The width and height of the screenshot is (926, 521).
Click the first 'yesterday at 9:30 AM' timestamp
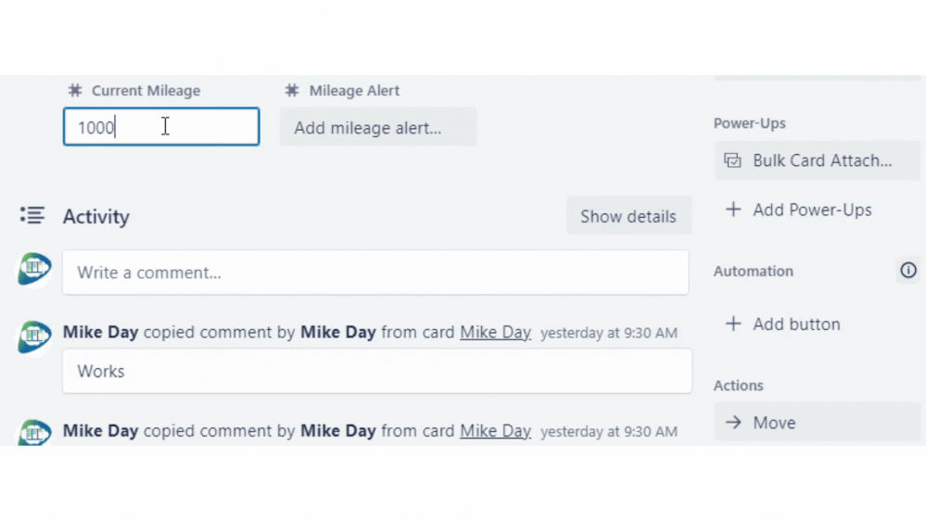tap(609, 333)
